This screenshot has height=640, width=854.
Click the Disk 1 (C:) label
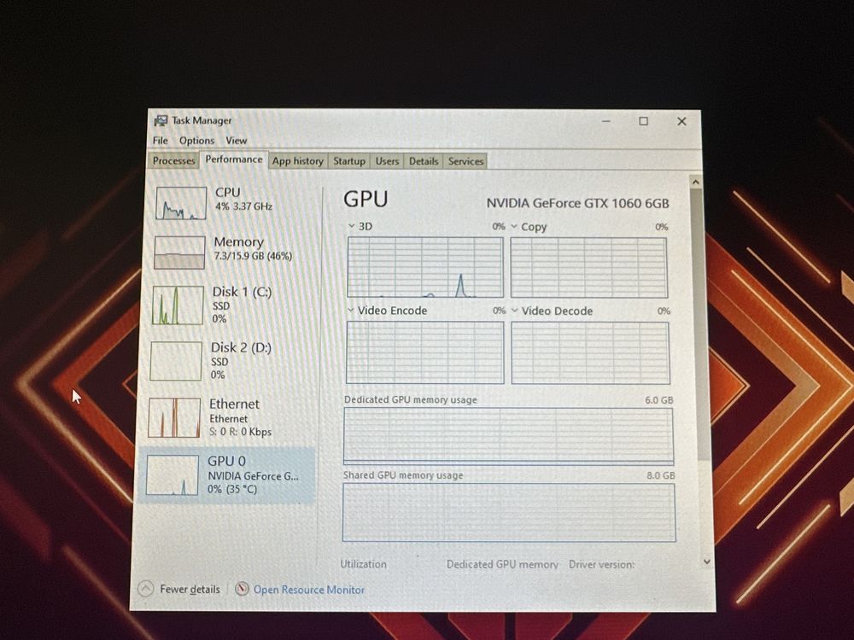point(242,292)
